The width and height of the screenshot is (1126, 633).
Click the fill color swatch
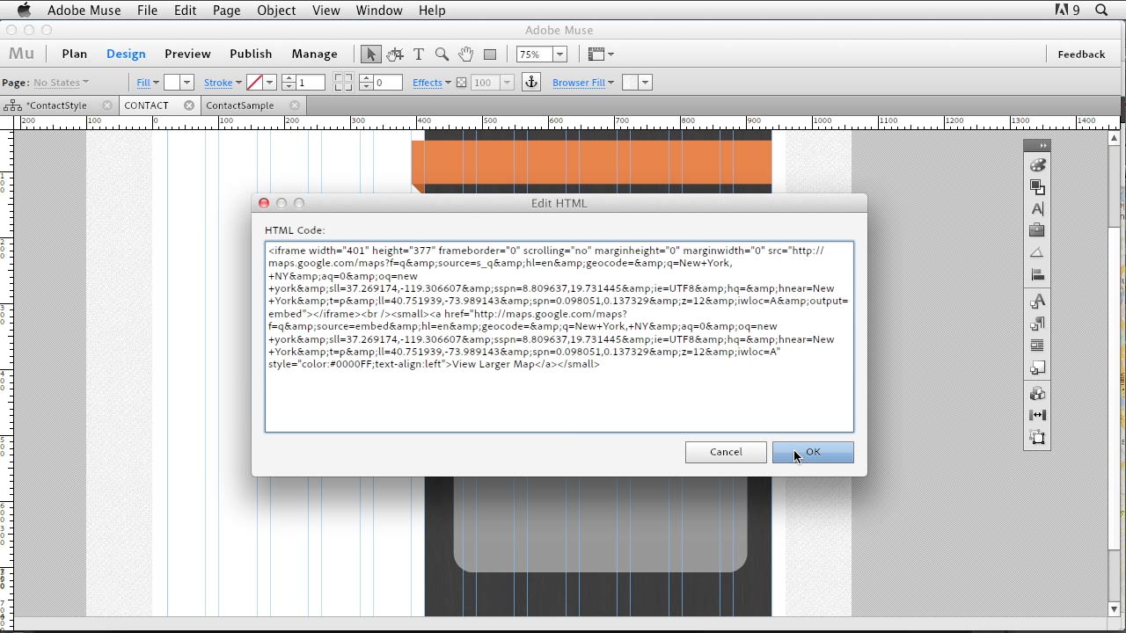click(172, 83)
